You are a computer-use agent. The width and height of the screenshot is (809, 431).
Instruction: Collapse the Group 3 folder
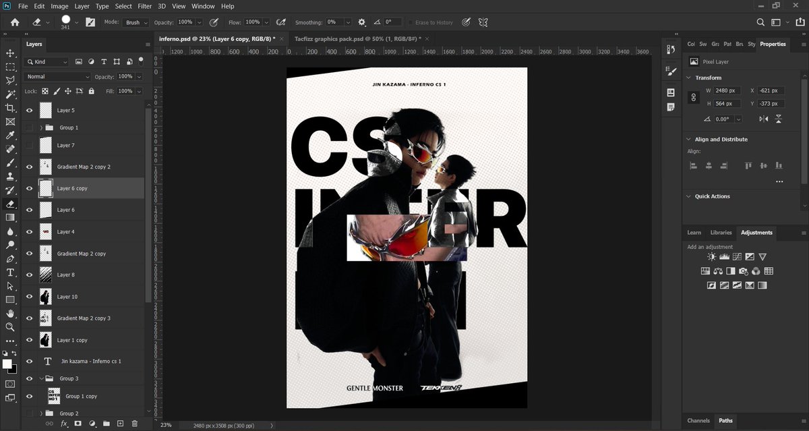pos(41,378)
